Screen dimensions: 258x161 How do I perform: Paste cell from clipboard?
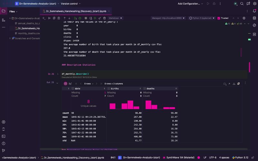point(59,18)
